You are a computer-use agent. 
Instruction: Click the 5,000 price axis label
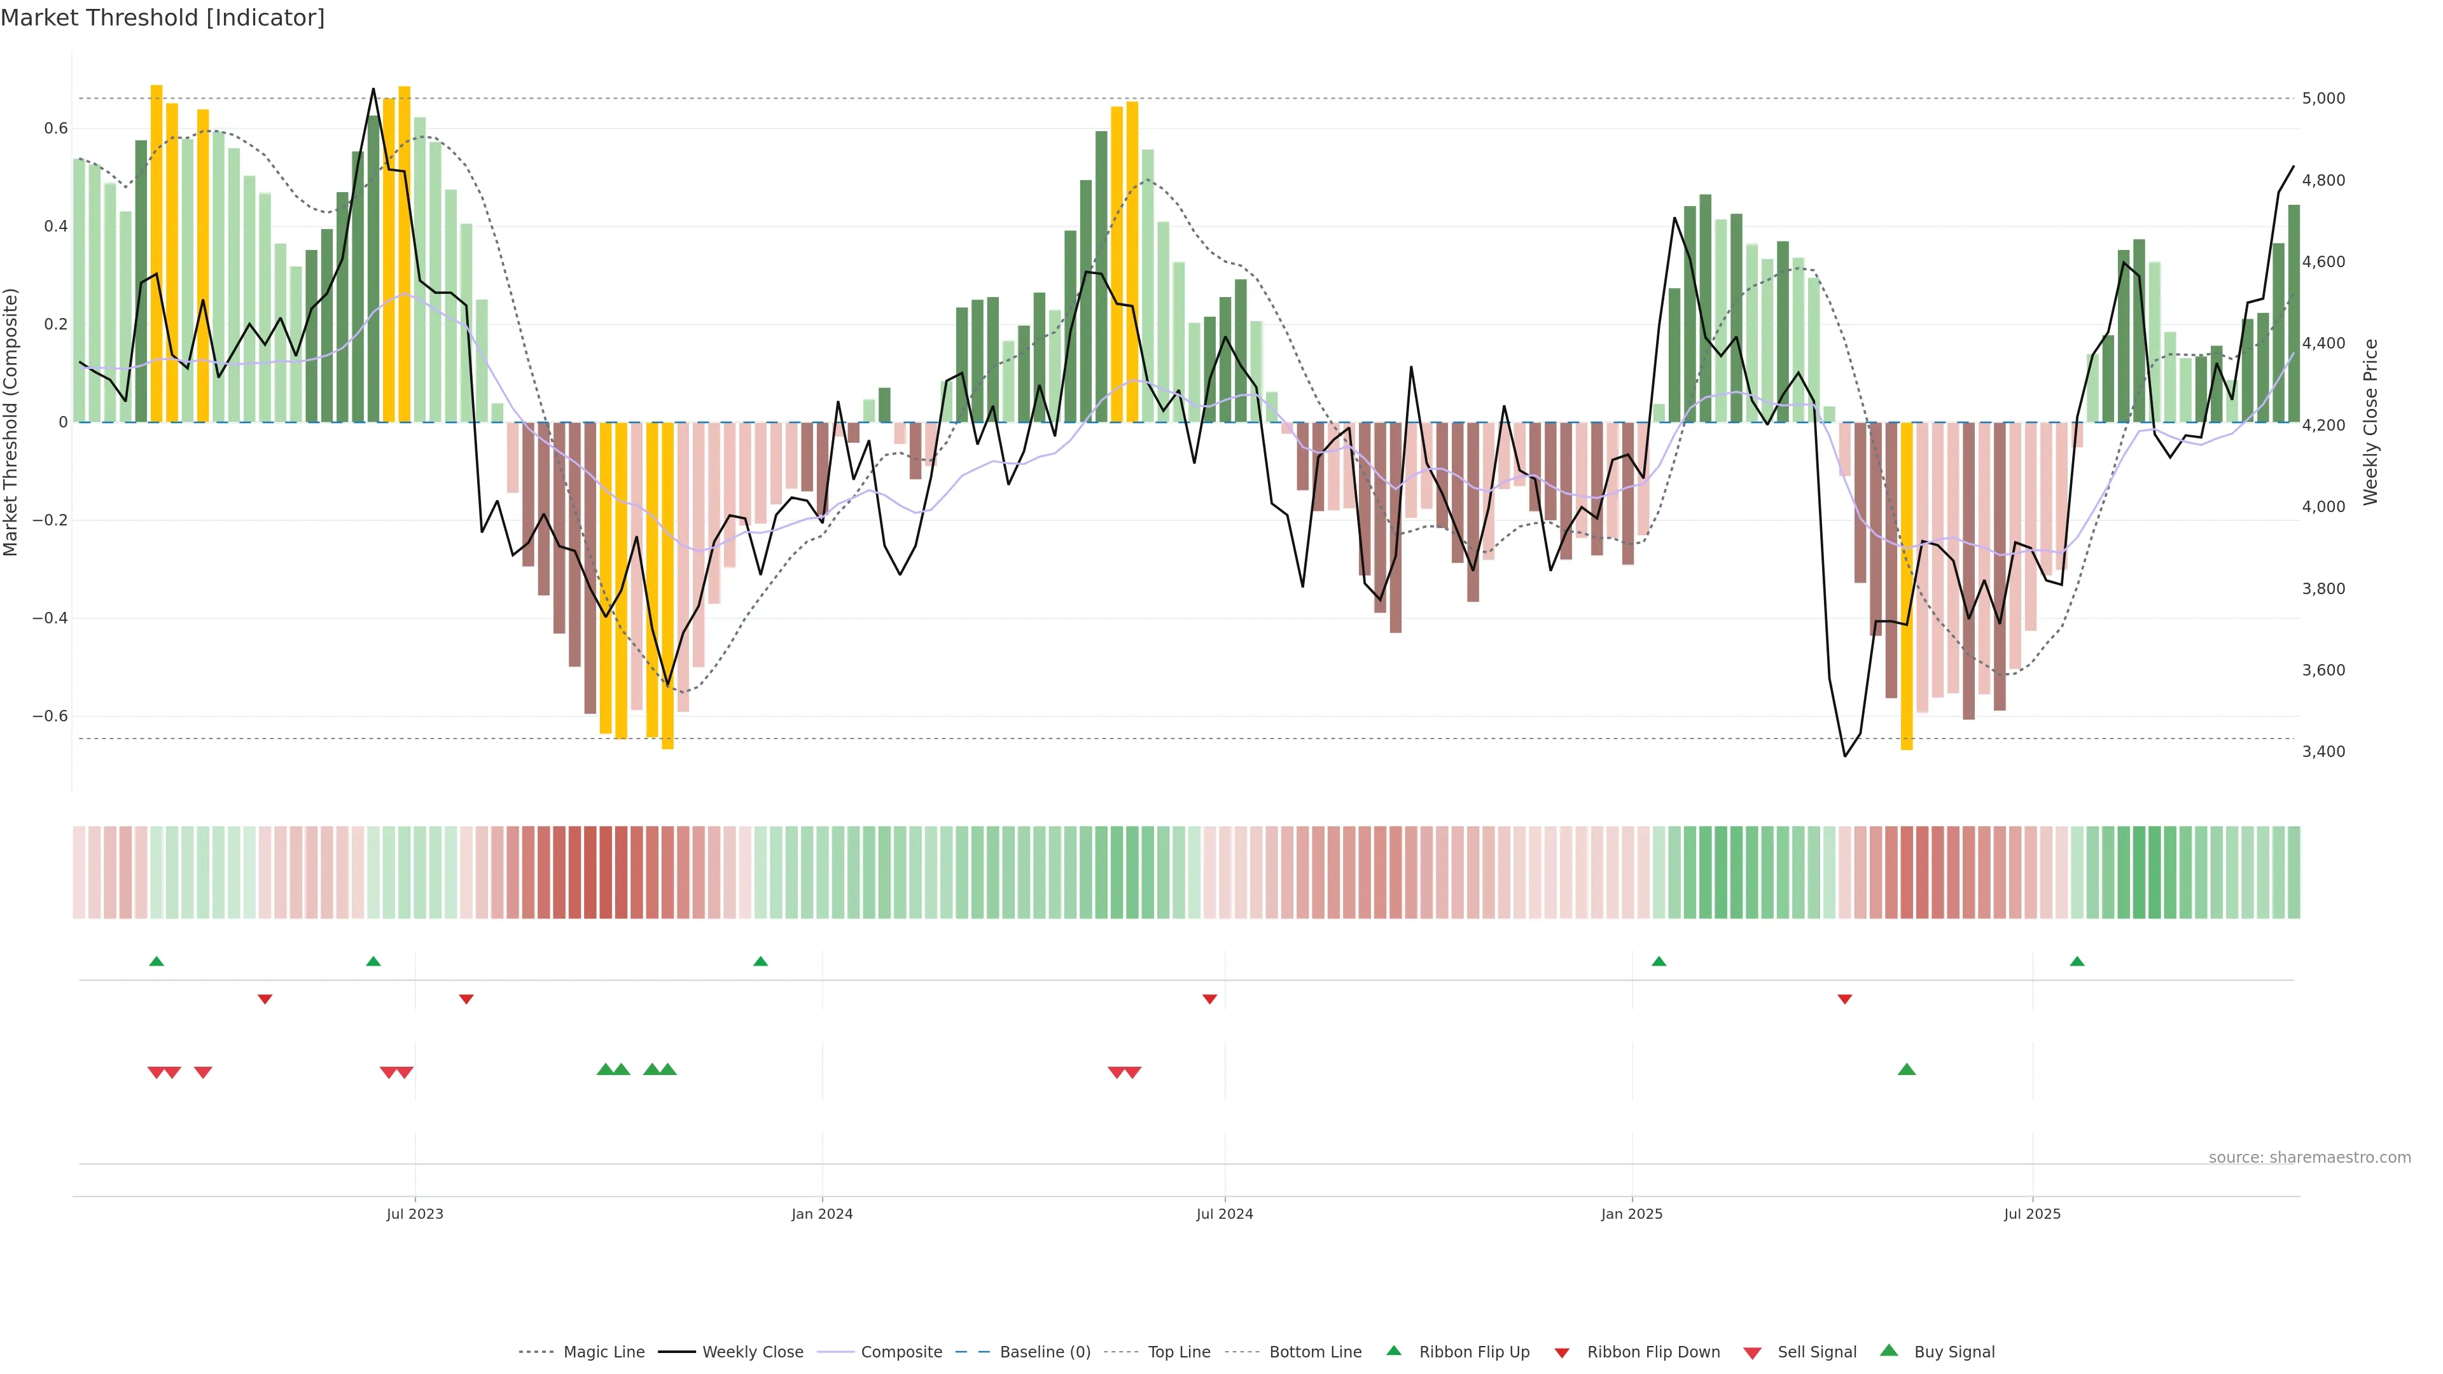coord(2323,99)
